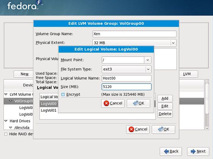Open the Mount Point dropdown

click(148, 60)
